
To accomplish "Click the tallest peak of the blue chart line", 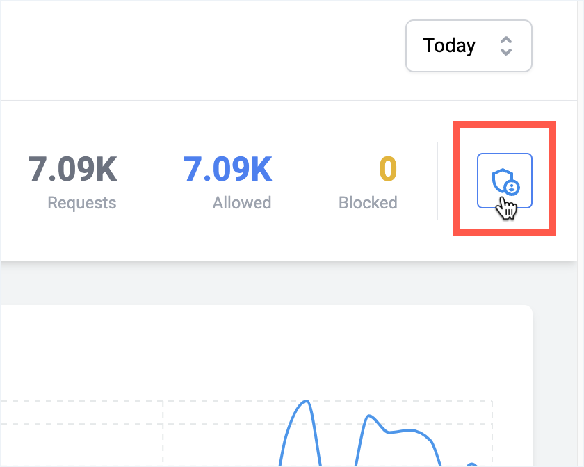I will coord(306,401).
